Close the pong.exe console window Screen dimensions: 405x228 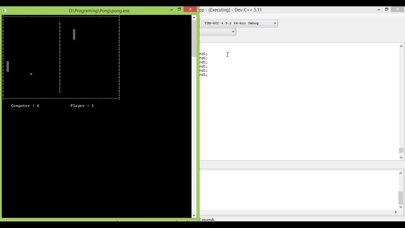tap(190, 9)
